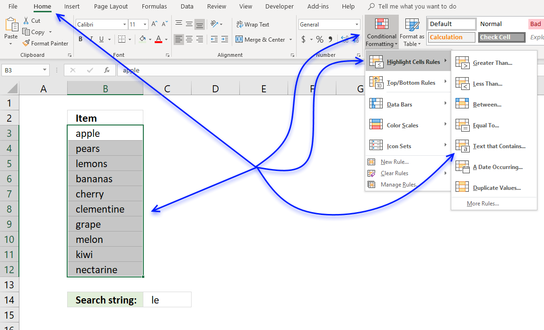
Task: Choose the Less Than rule
Action: (x=494, y=84)
